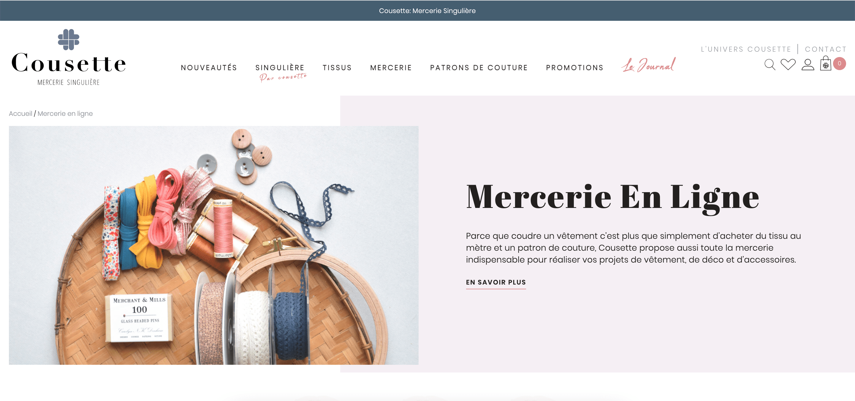
Task: Expand the Mercerie navigation menu
Action: [391, 68]
